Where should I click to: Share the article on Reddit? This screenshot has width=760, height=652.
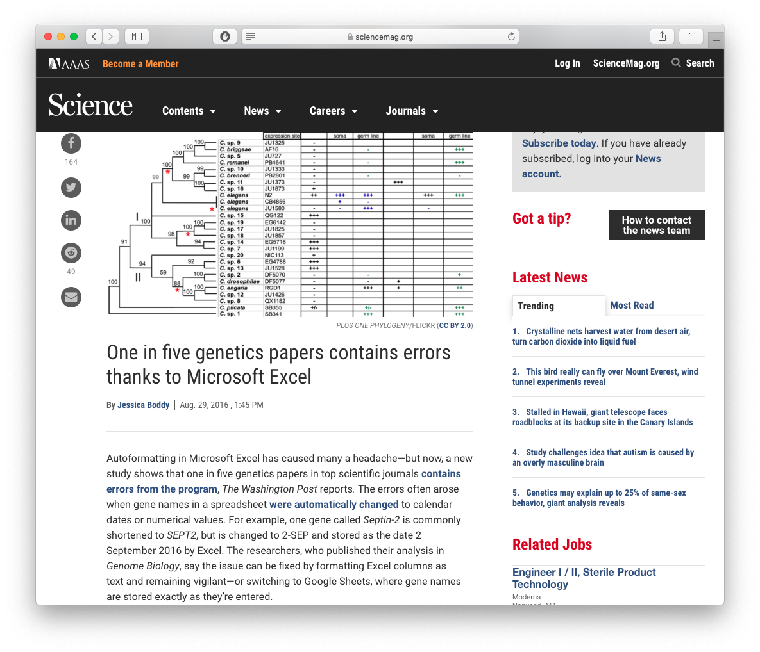pos(71,253)
